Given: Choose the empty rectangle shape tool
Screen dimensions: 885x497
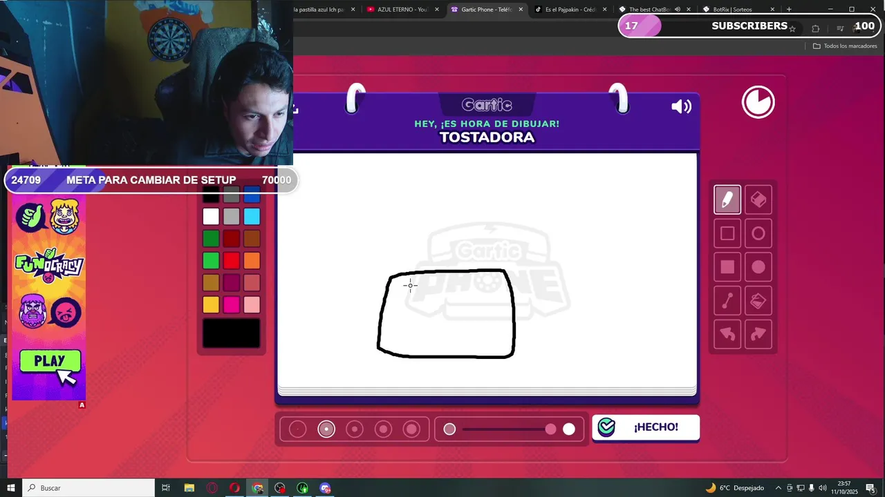Looking at the screenshot, I should pyautogui.click(x=727, y=234).
